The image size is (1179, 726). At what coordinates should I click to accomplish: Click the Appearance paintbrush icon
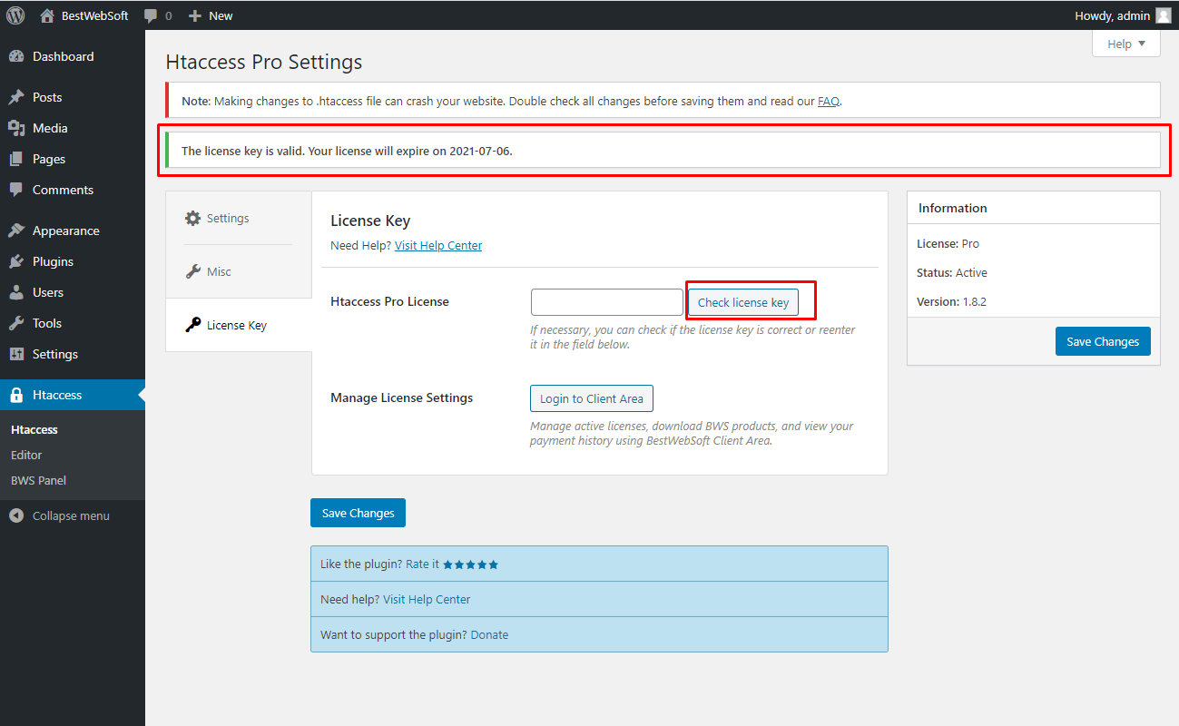[x=16, y=231]
